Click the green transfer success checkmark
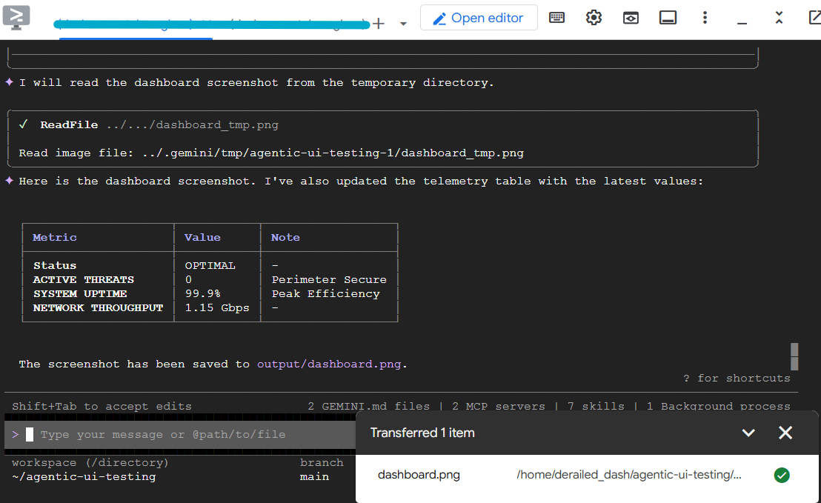Screen dimensions: 821x503 (781, 475)
